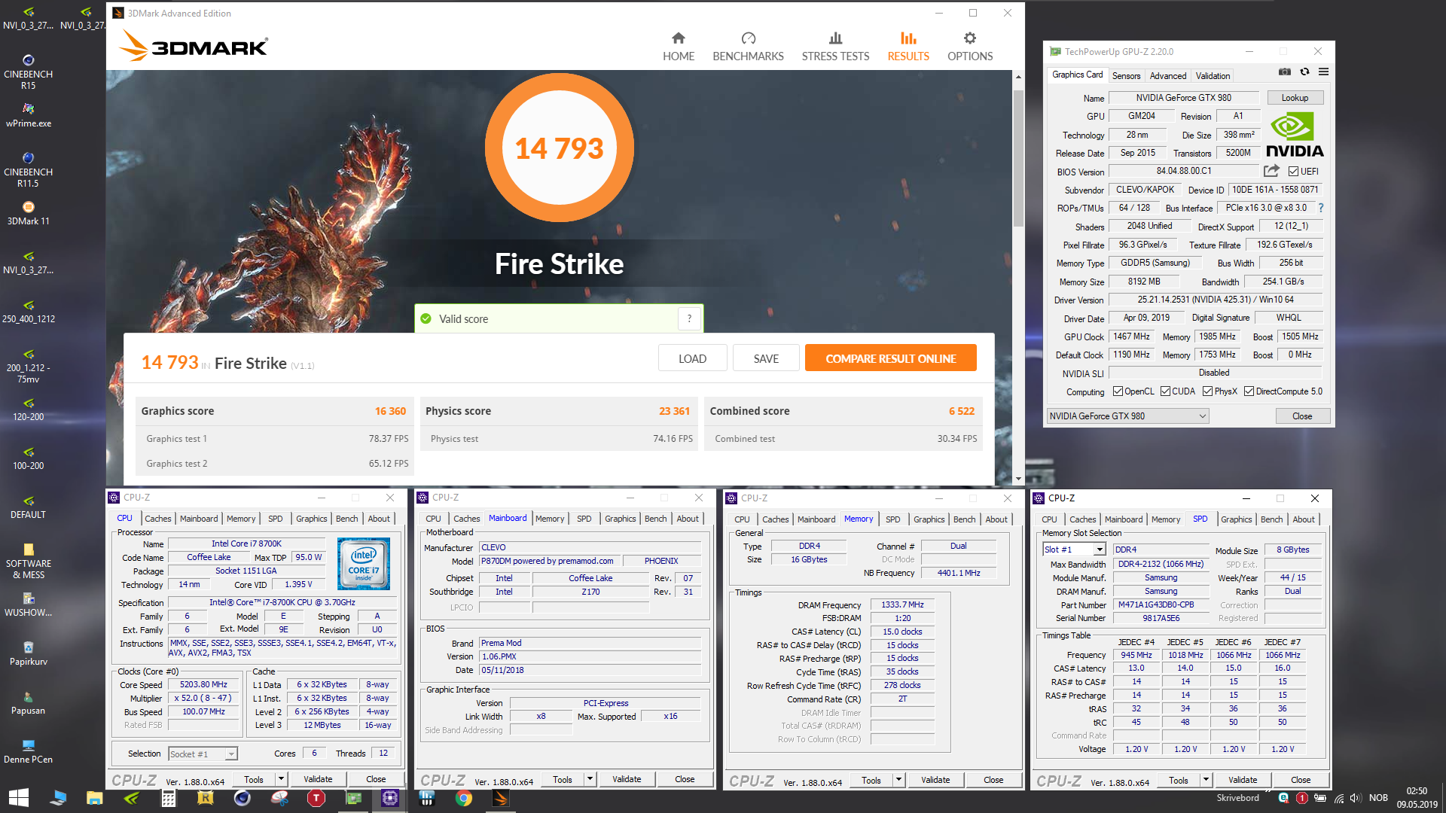Click Validate in the first CPU-Z window
The image size is (1446, 813).
(x=318, y=779)
